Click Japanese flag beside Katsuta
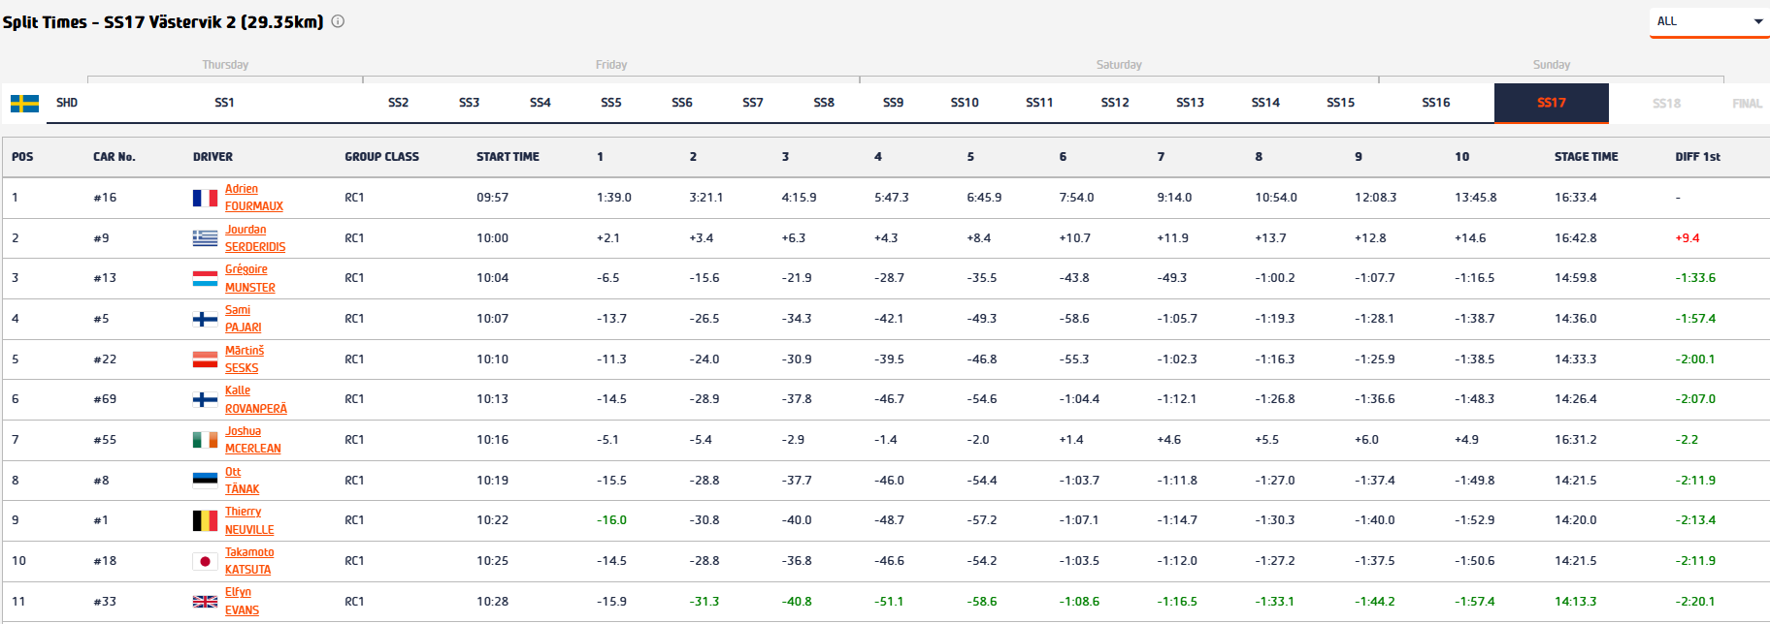This screenshot has width=1770, height=624. point(205,561)
